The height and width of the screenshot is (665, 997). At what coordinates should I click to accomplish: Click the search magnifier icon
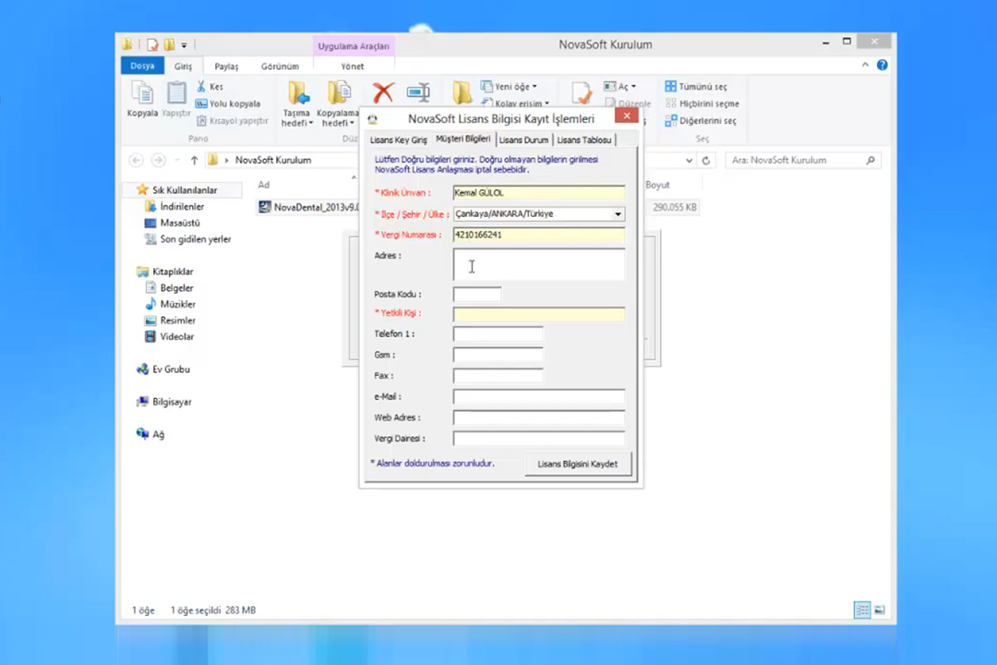point(871,161)
